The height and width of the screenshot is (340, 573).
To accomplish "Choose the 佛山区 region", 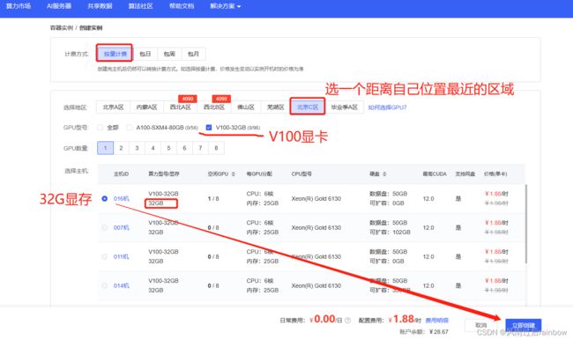I will click(246, 107).
